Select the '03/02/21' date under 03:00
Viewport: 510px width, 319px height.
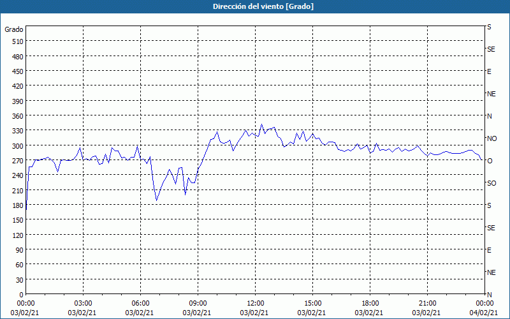click(82, 313)
